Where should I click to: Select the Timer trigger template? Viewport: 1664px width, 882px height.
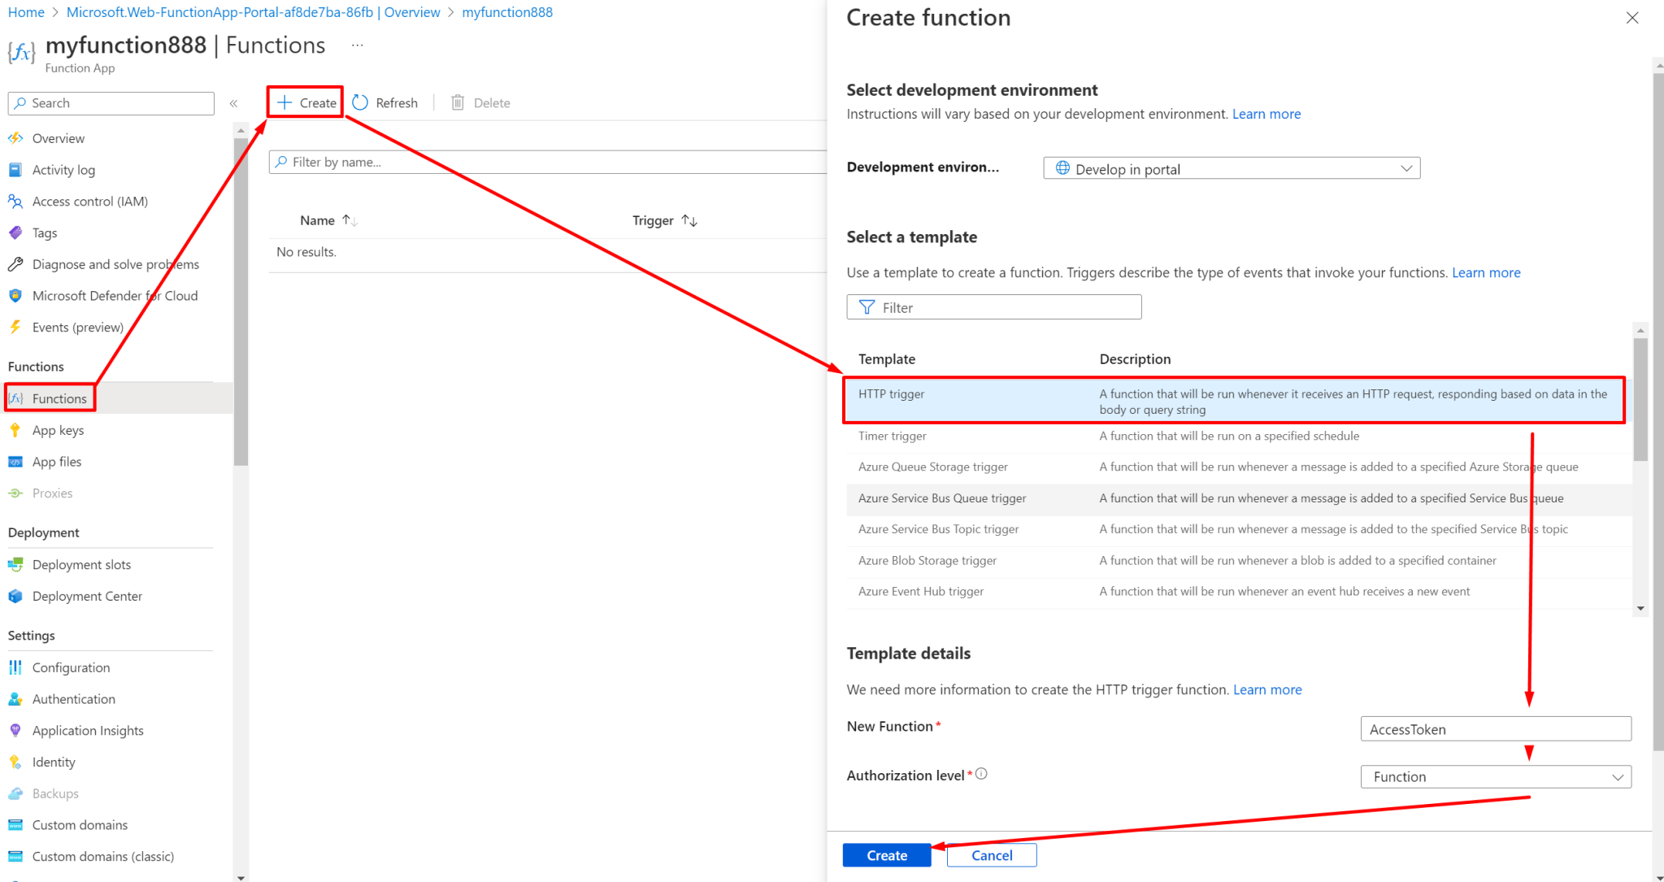1239,437
